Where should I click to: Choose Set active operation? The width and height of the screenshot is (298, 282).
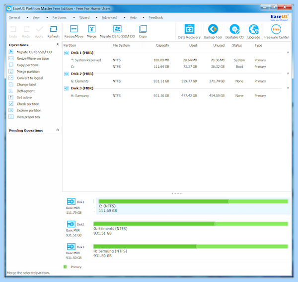pyautogui.click(x=24, y=97)
